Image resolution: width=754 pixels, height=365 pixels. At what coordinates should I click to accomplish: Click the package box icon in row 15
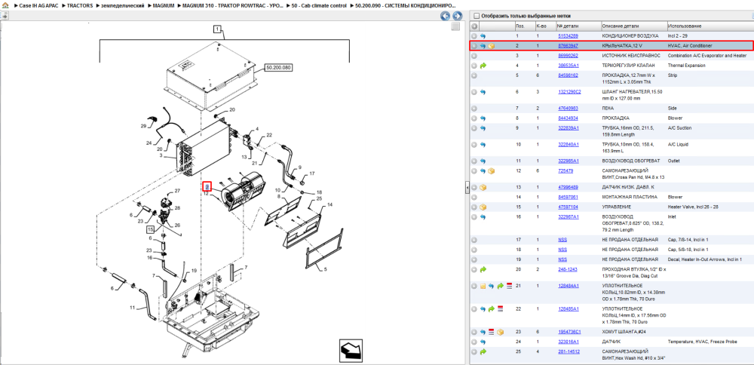point(483,207)
